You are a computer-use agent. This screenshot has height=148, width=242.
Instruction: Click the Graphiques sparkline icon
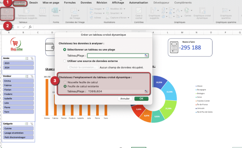pyautogui.click(x=225, y=11)
